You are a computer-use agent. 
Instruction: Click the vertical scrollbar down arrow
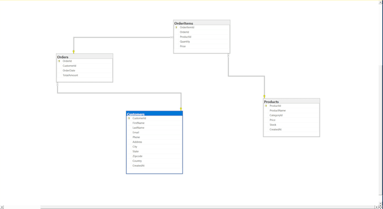click(380, 203)
